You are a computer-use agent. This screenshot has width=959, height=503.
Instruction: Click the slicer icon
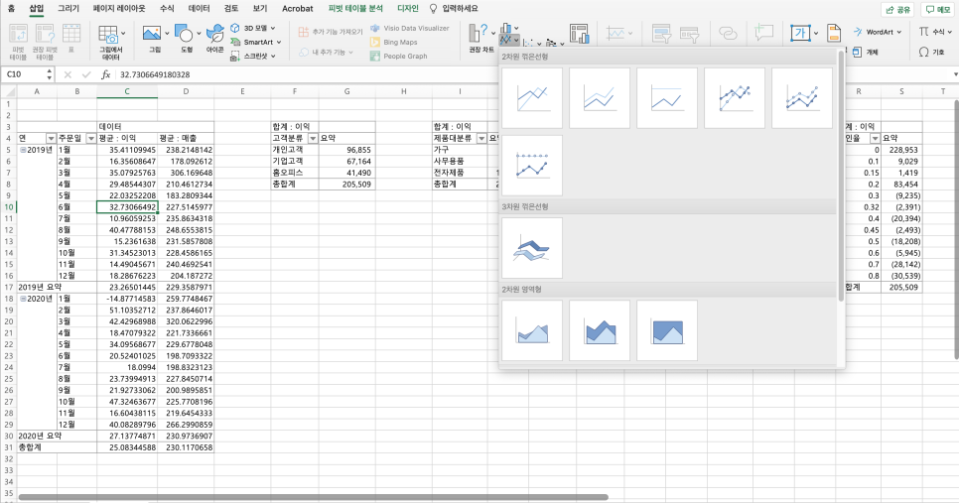tap(661, 34)
